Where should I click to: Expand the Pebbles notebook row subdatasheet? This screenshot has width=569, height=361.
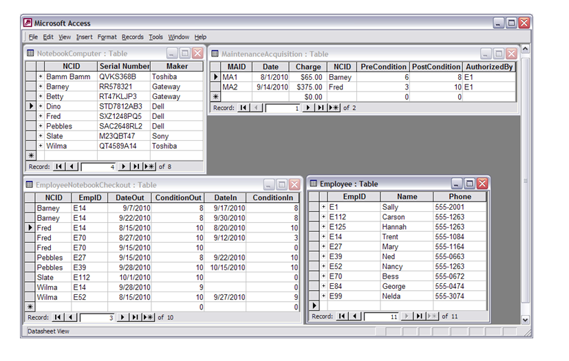tap(41, 126)
